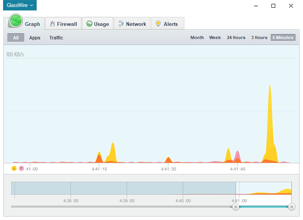Show graph by Traffic
The image size is (303, 220).
pos(56,38)
